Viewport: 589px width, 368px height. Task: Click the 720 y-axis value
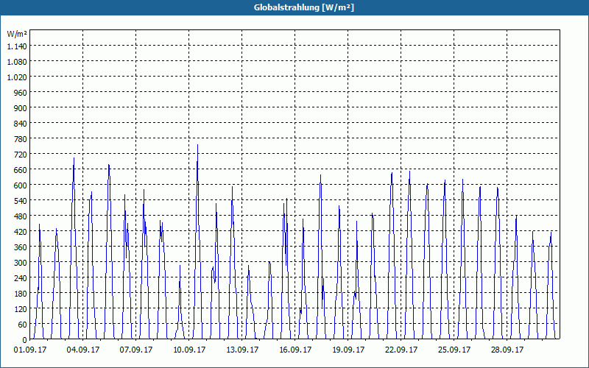[x=21, y=155]
